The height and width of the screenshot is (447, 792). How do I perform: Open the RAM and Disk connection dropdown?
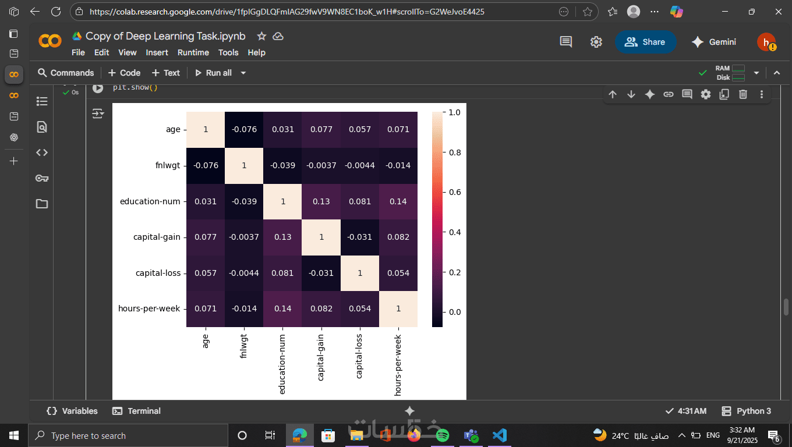(x=756, y=73)
